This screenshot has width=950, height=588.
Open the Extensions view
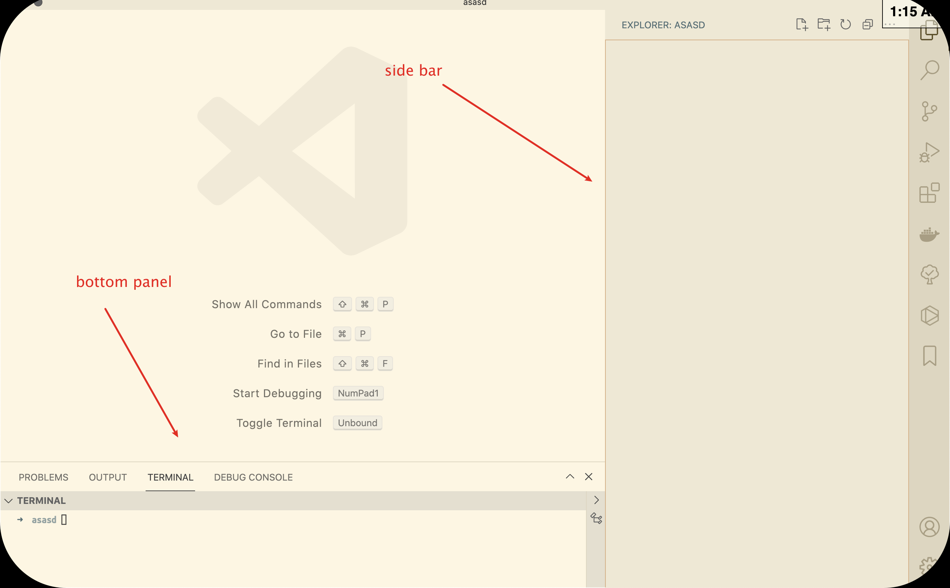[930, 193]
